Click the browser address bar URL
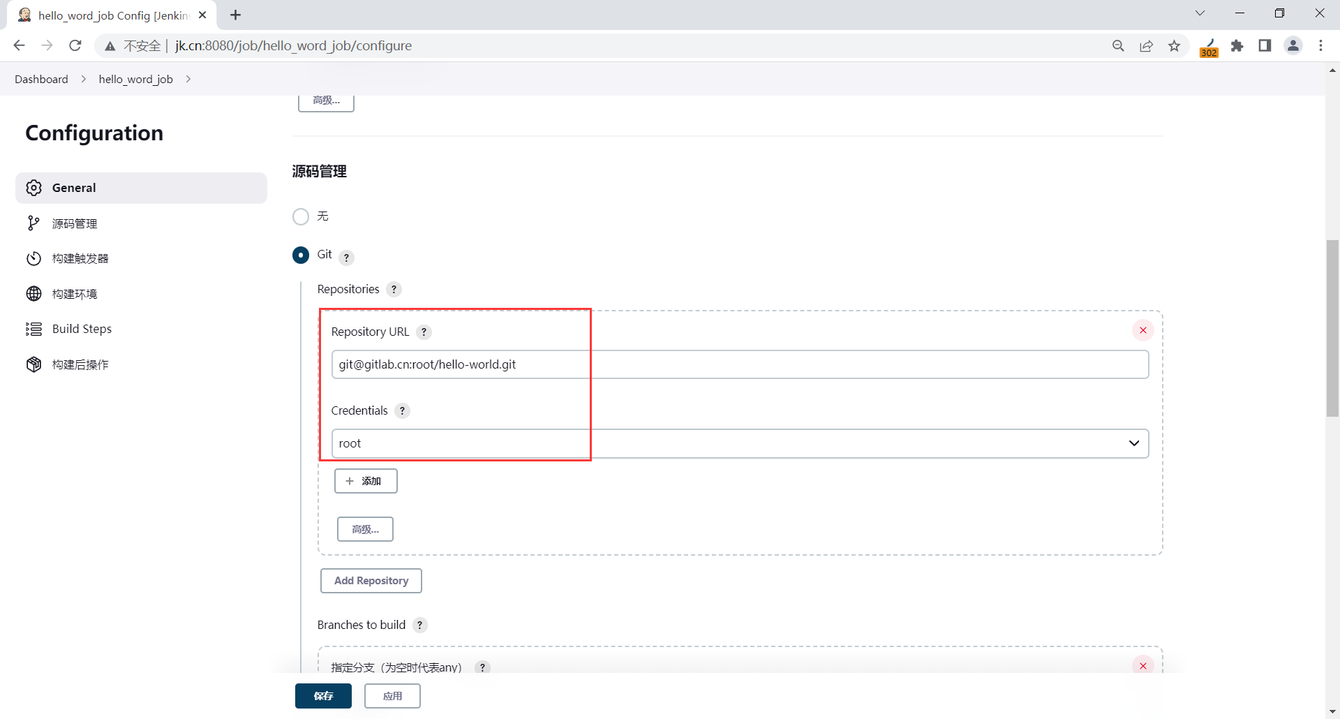The width and height of the screenshot is (1340, 719). tap(293, 45)
